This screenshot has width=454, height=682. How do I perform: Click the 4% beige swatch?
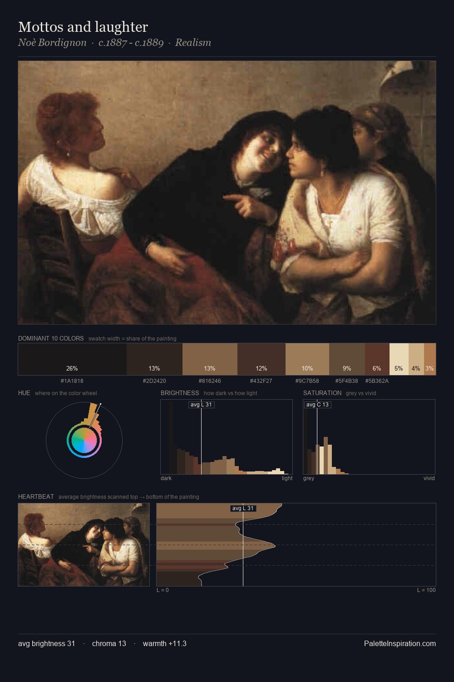click(416, 359)
